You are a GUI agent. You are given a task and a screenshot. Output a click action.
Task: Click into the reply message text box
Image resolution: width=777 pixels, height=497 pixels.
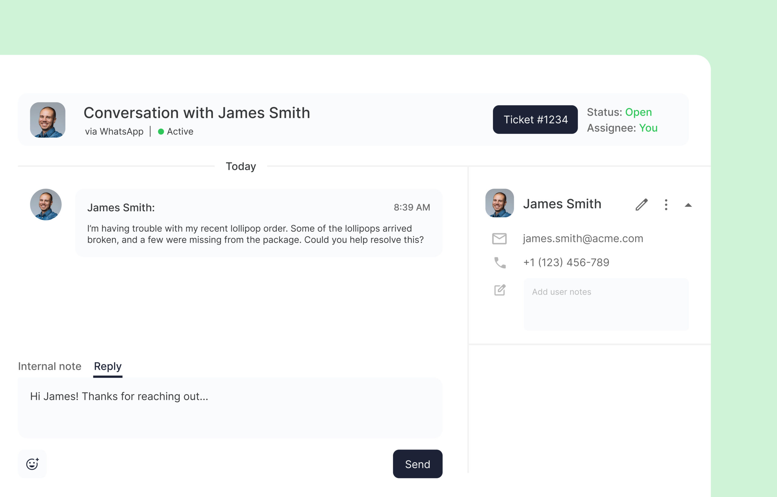[x=230, y=408]
